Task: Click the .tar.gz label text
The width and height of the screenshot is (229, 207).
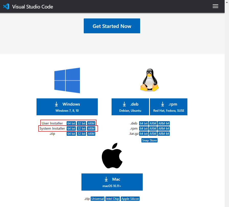Action: point(134,133)
